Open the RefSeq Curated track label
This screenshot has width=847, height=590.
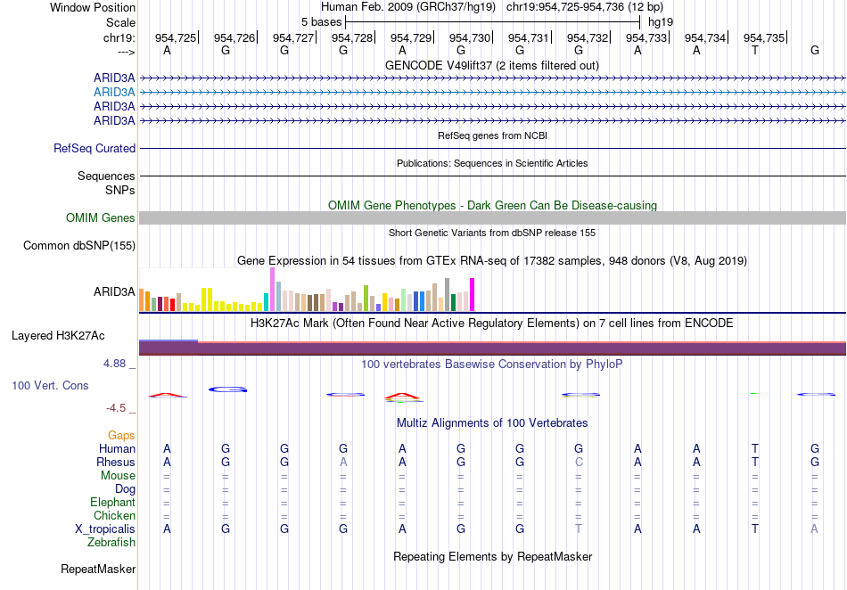(x=95, y=149)
